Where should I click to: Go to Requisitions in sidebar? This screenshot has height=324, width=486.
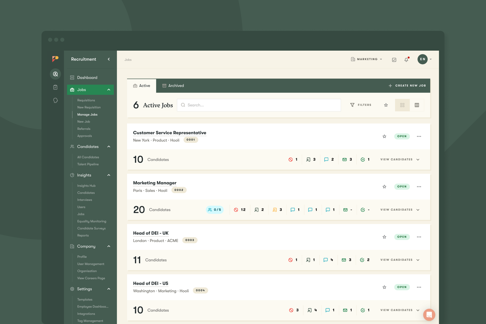pos(86,100)
